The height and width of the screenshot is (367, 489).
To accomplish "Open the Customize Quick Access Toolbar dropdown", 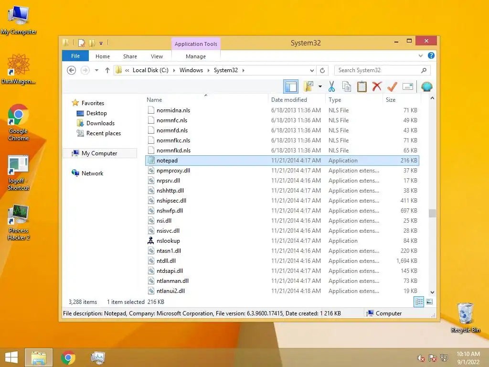I will click(x=101, y=43).
